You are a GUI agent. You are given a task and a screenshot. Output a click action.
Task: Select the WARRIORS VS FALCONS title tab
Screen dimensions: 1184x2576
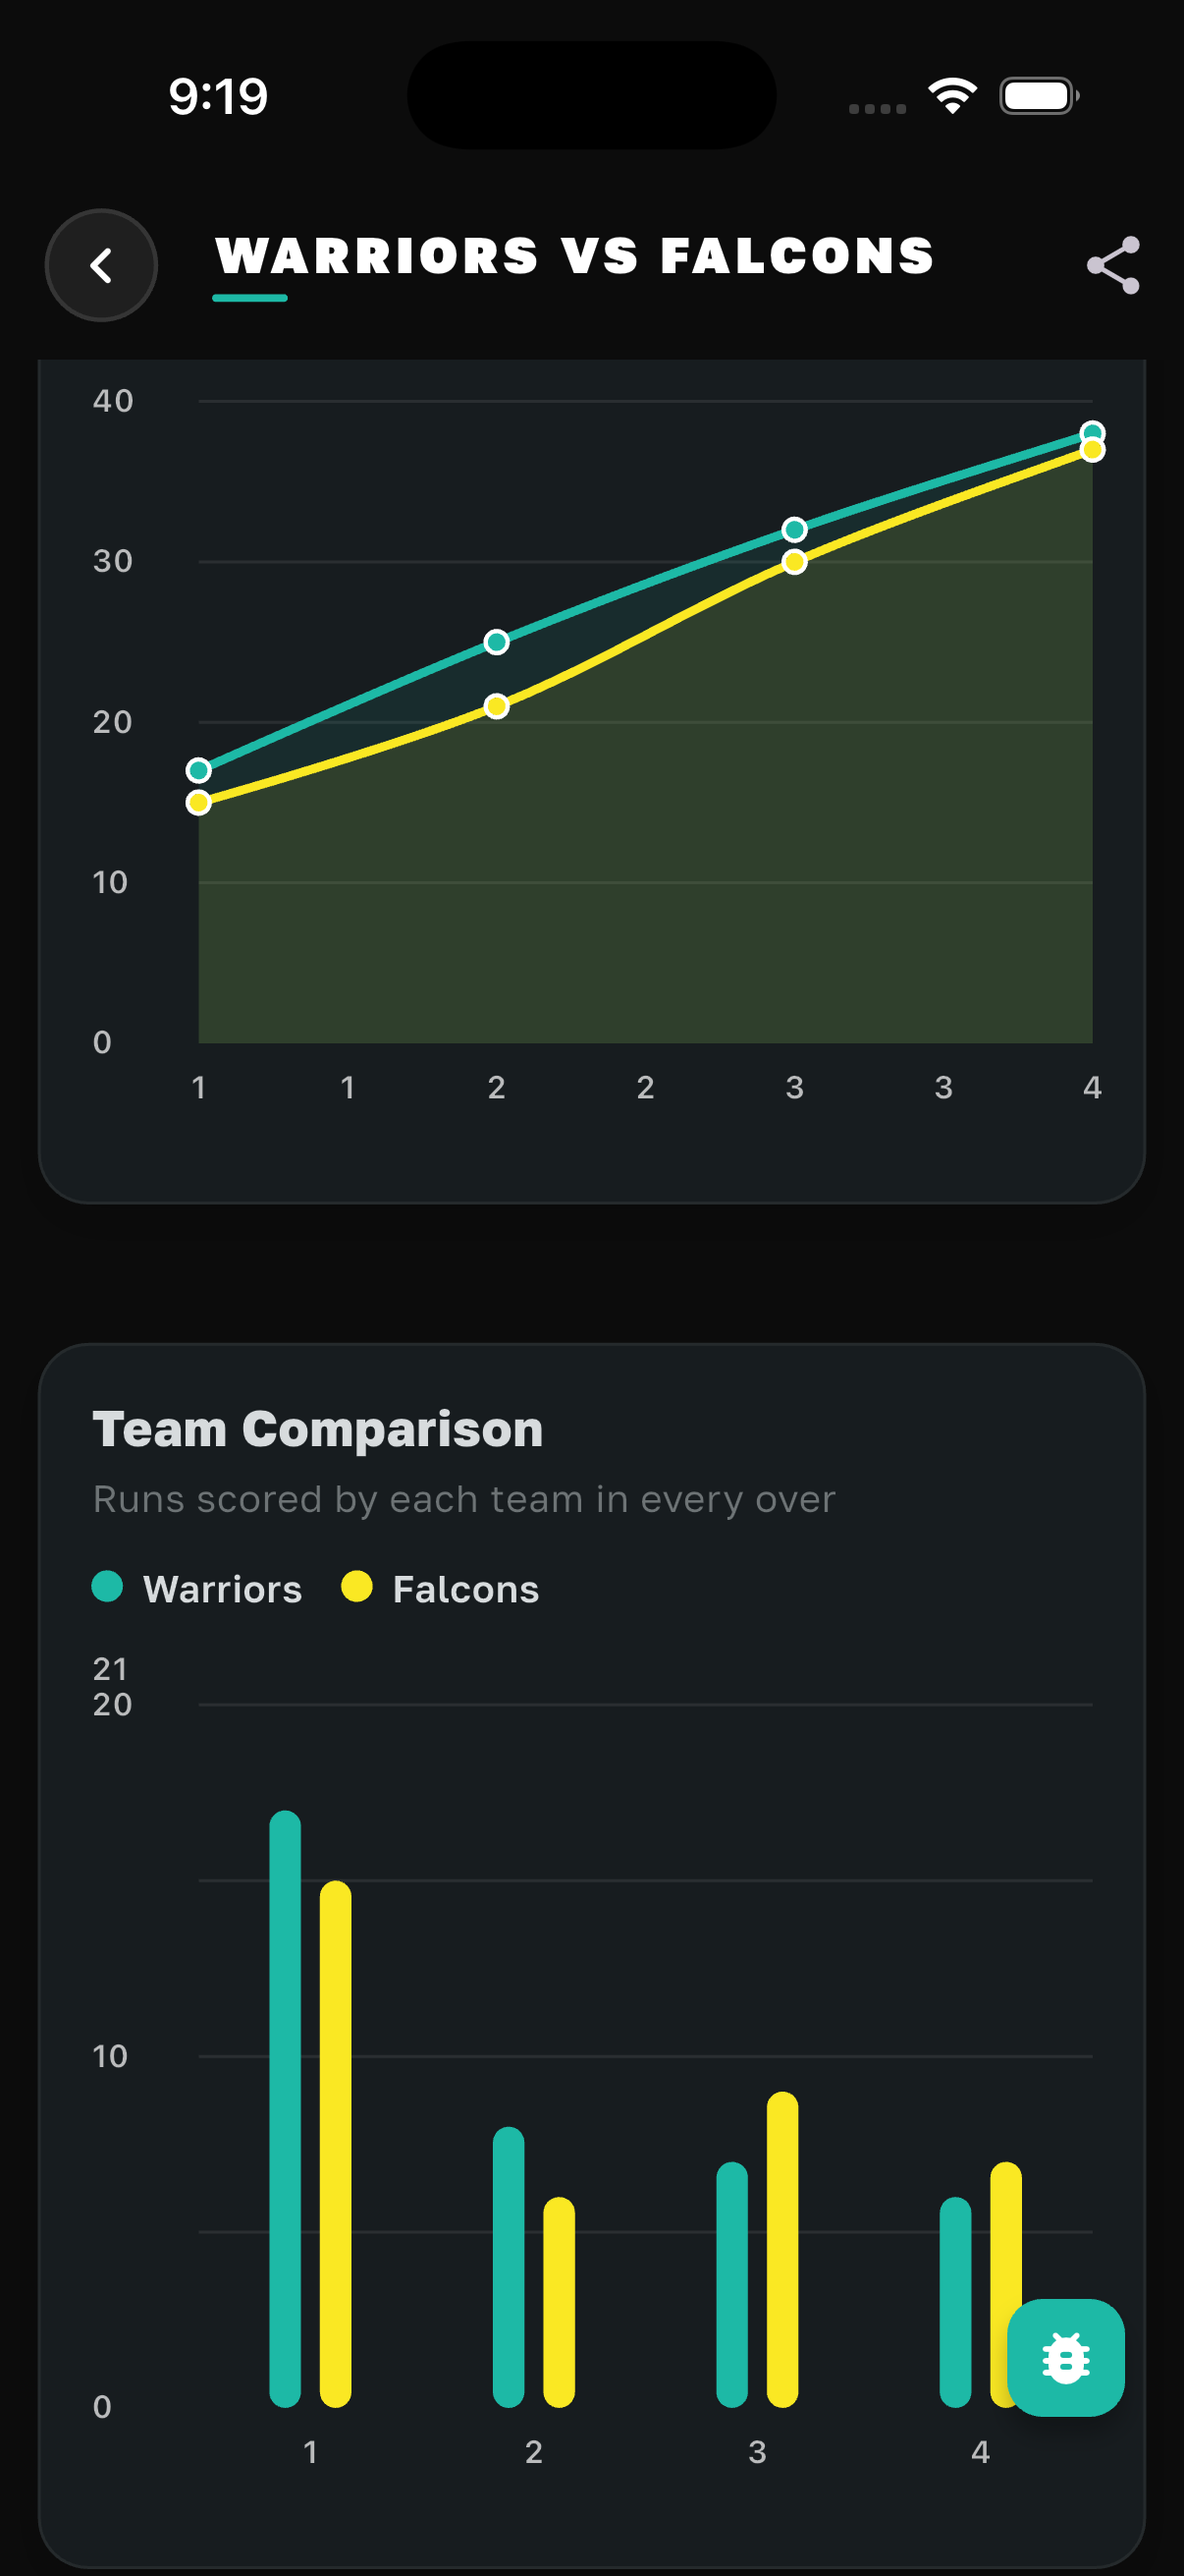[x=575, y=257]
